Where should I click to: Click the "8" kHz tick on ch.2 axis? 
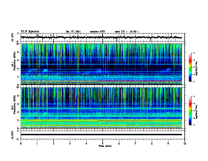(18, 96)
